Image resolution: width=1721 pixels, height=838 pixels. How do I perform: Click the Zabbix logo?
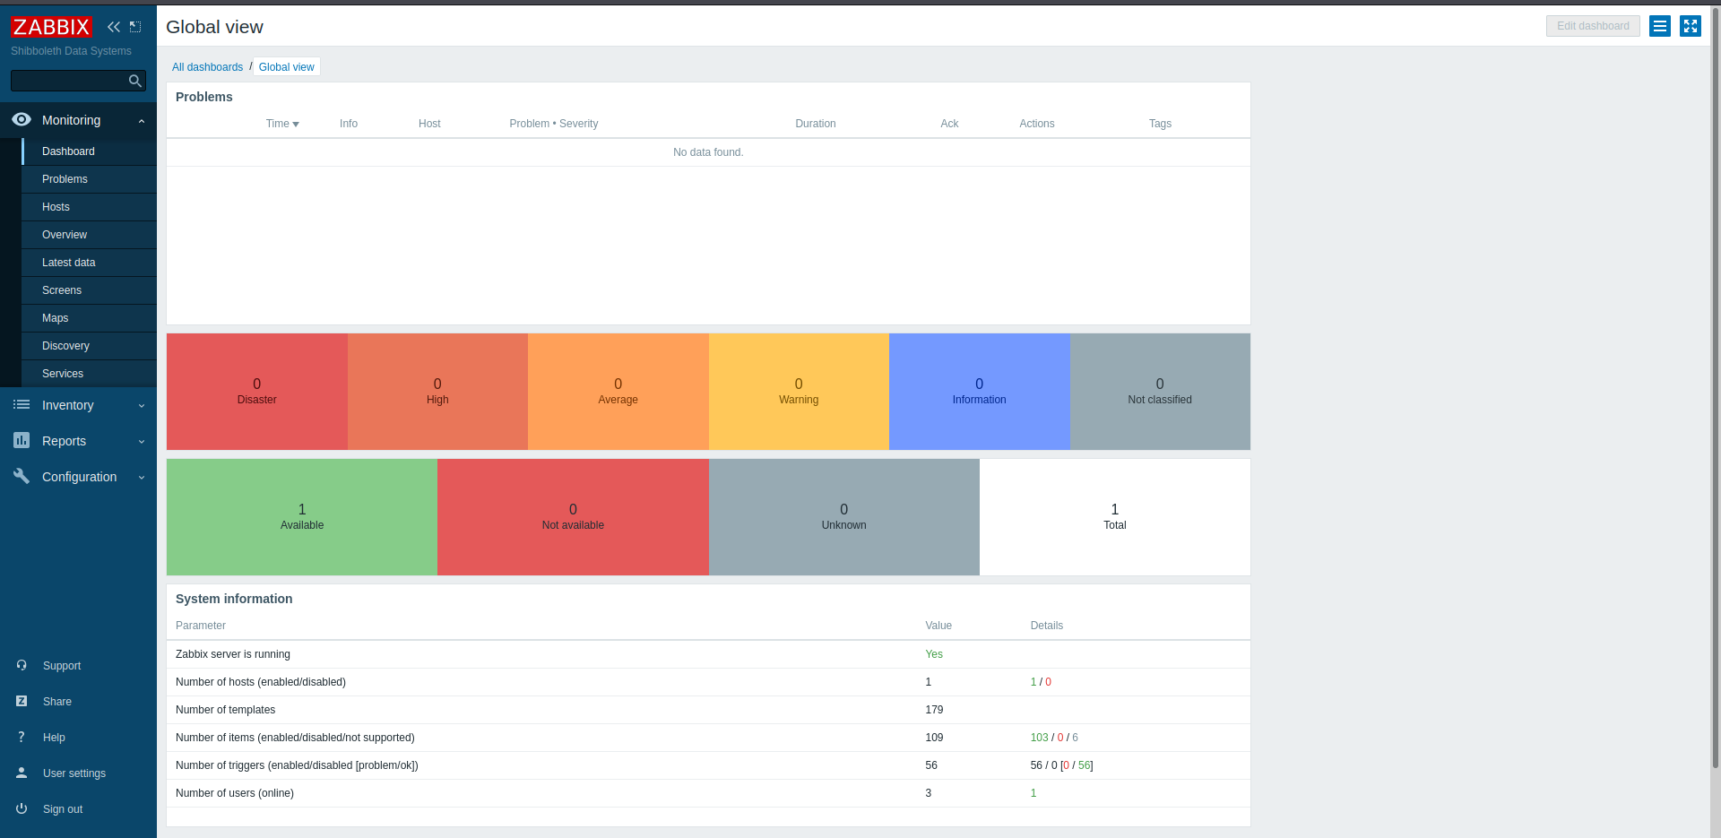coord(51,27)
